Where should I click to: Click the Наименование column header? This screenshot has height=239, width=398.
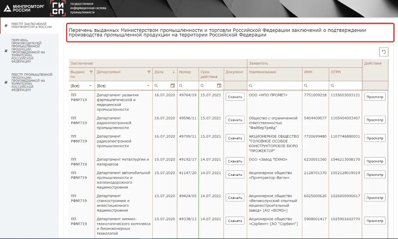[275, 74]
